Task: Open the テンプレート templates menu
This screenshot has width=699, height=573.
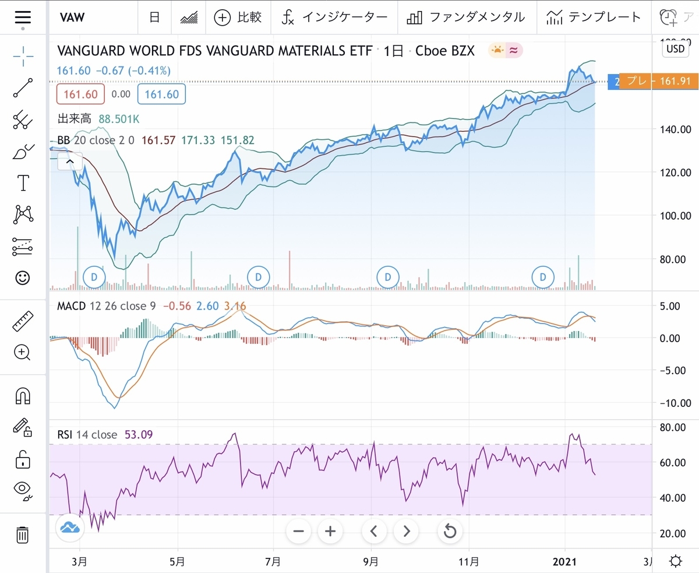Action: (x=594, y=17)
